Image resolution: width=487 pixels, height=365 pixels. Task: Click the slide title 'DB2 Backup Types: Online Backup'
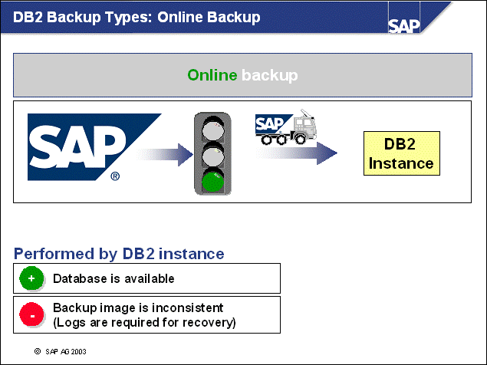tap(137, 16)
